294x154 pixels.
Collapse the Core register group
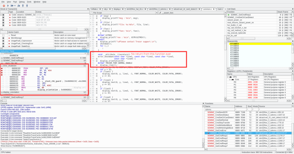(230, 80)
